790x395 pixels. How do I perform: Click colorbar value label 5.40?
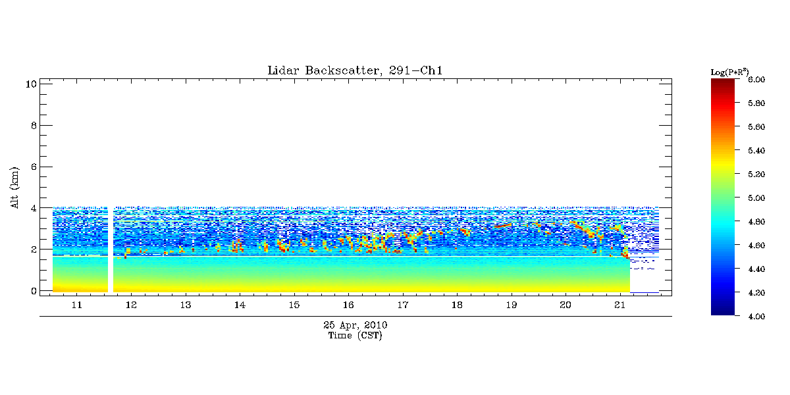[x=756, y=151]
